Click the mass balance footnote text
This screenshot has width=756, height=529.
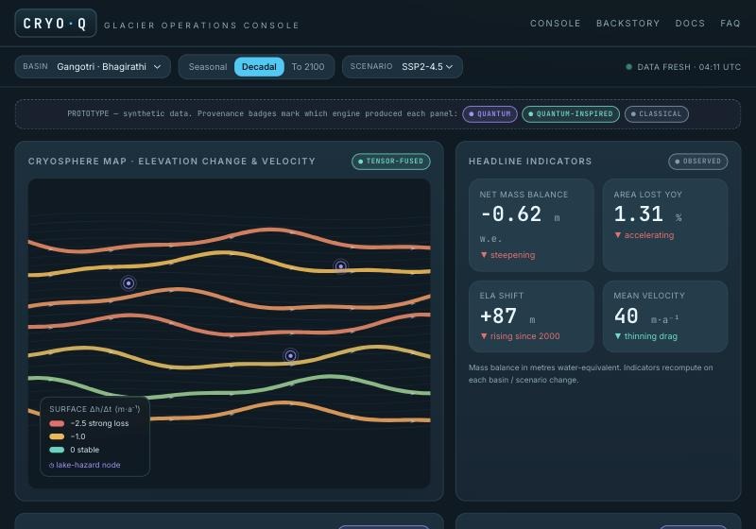coord(591,373)
